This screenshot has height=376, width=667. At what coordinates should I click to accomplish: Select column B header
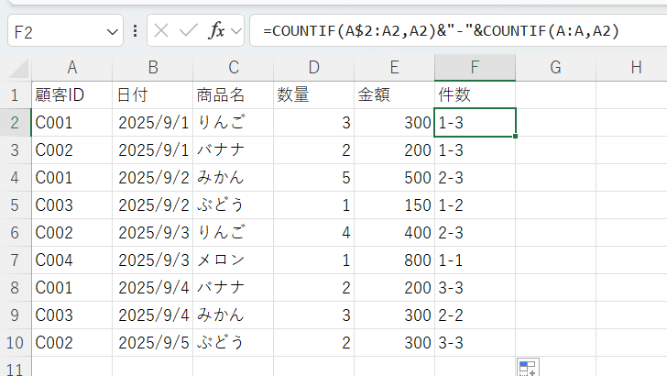(x=153, y=67)
